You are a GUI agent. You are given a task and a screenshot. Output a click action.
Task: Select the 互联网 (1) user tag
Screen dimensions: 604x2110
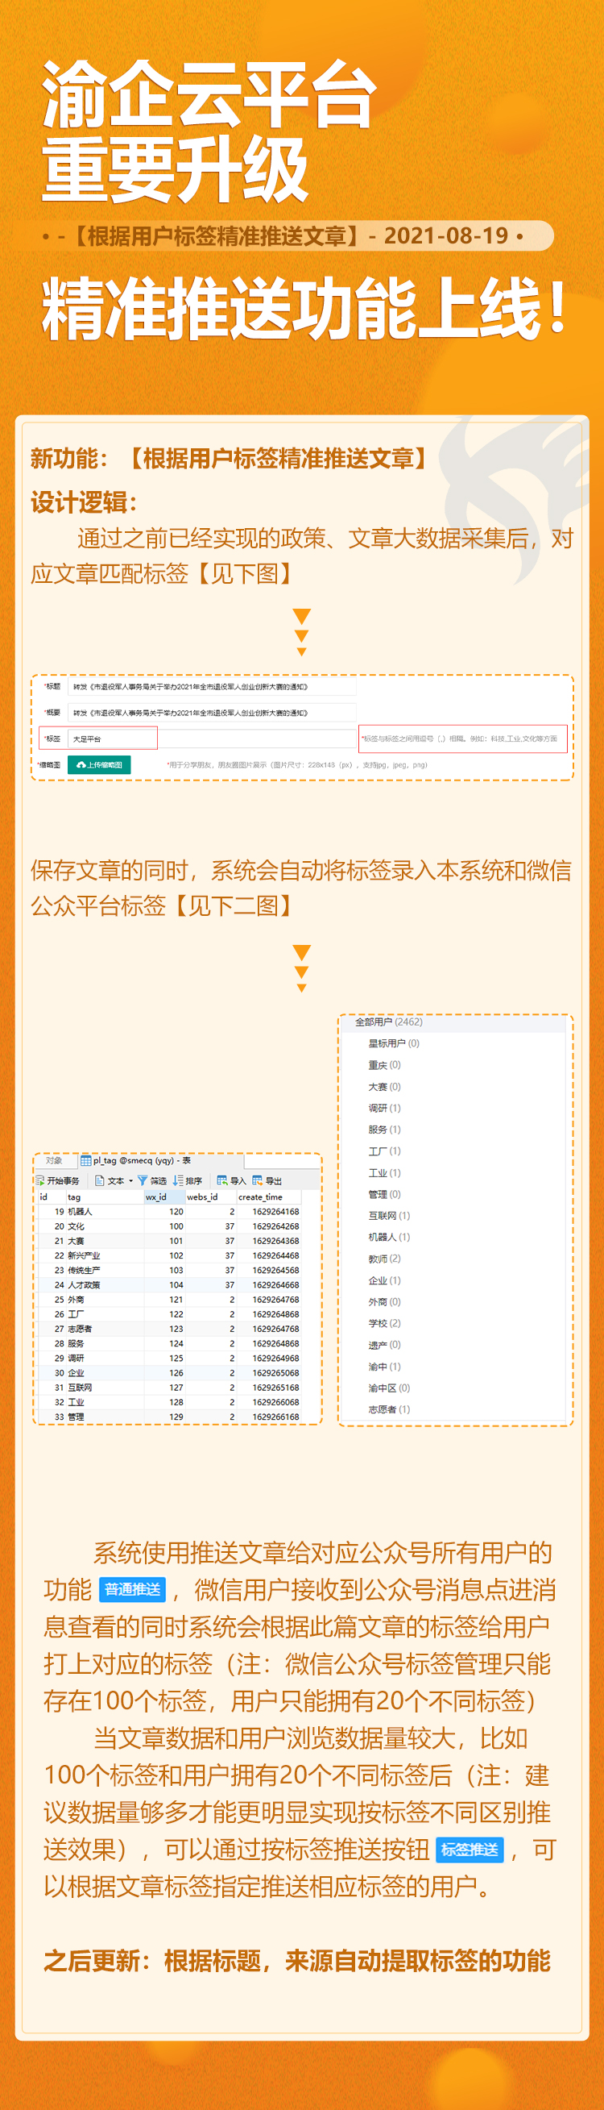[390, 1215]
